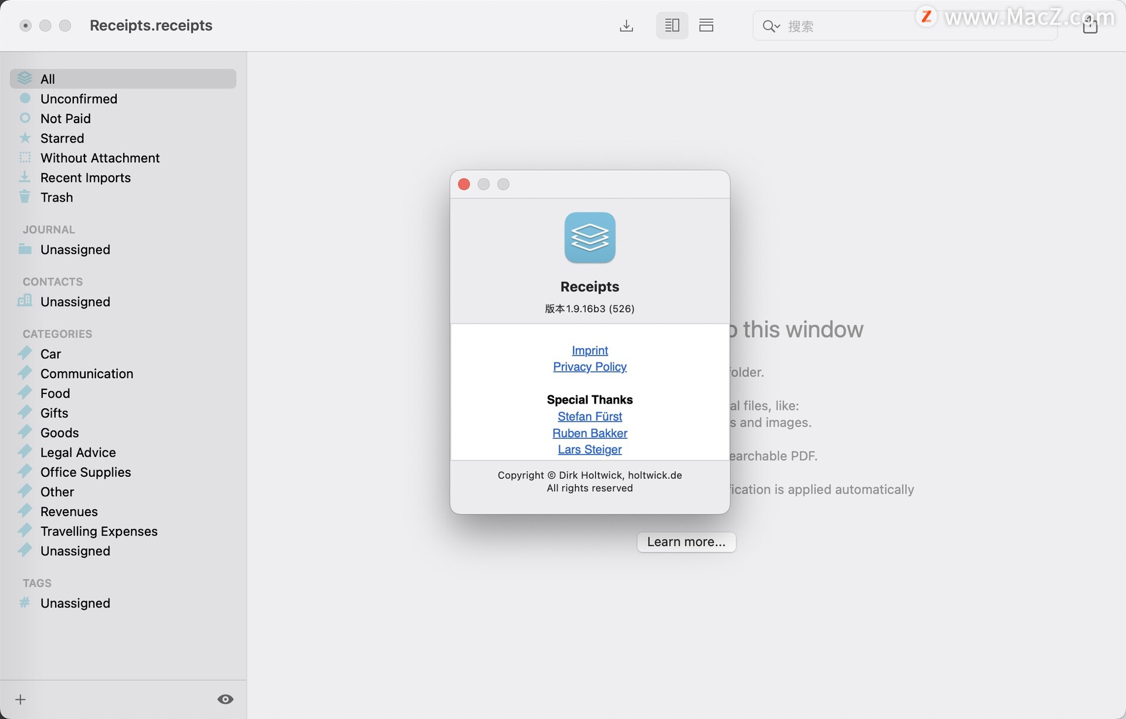The height and width of the screenshot is (719, 1126).
Task: Select the Not Paid circle icon
Action: [x=25, y=118]
